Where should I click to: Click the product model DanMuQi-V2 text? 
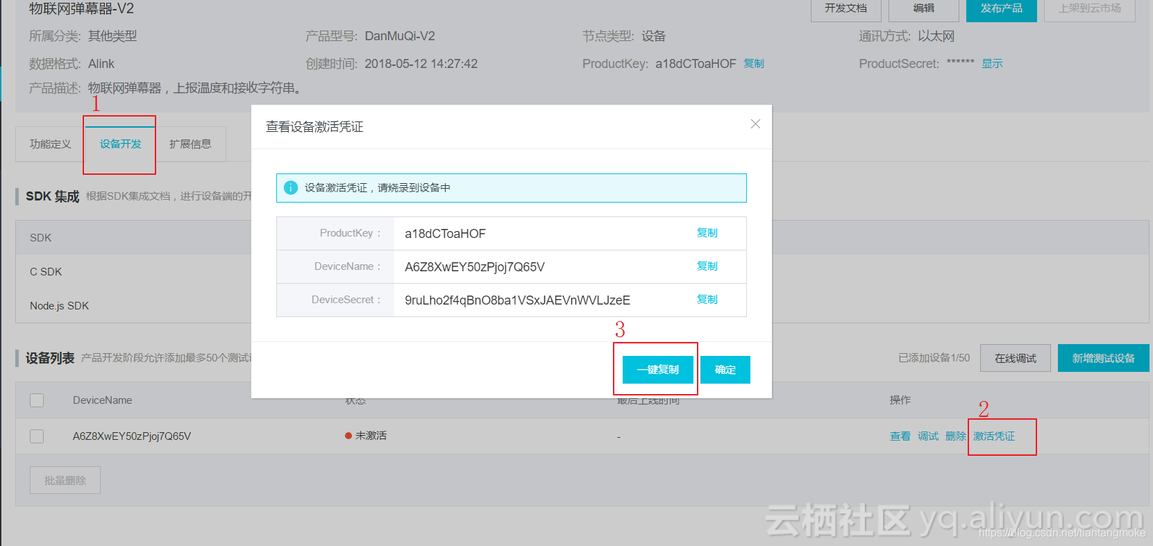coord(400,36)
